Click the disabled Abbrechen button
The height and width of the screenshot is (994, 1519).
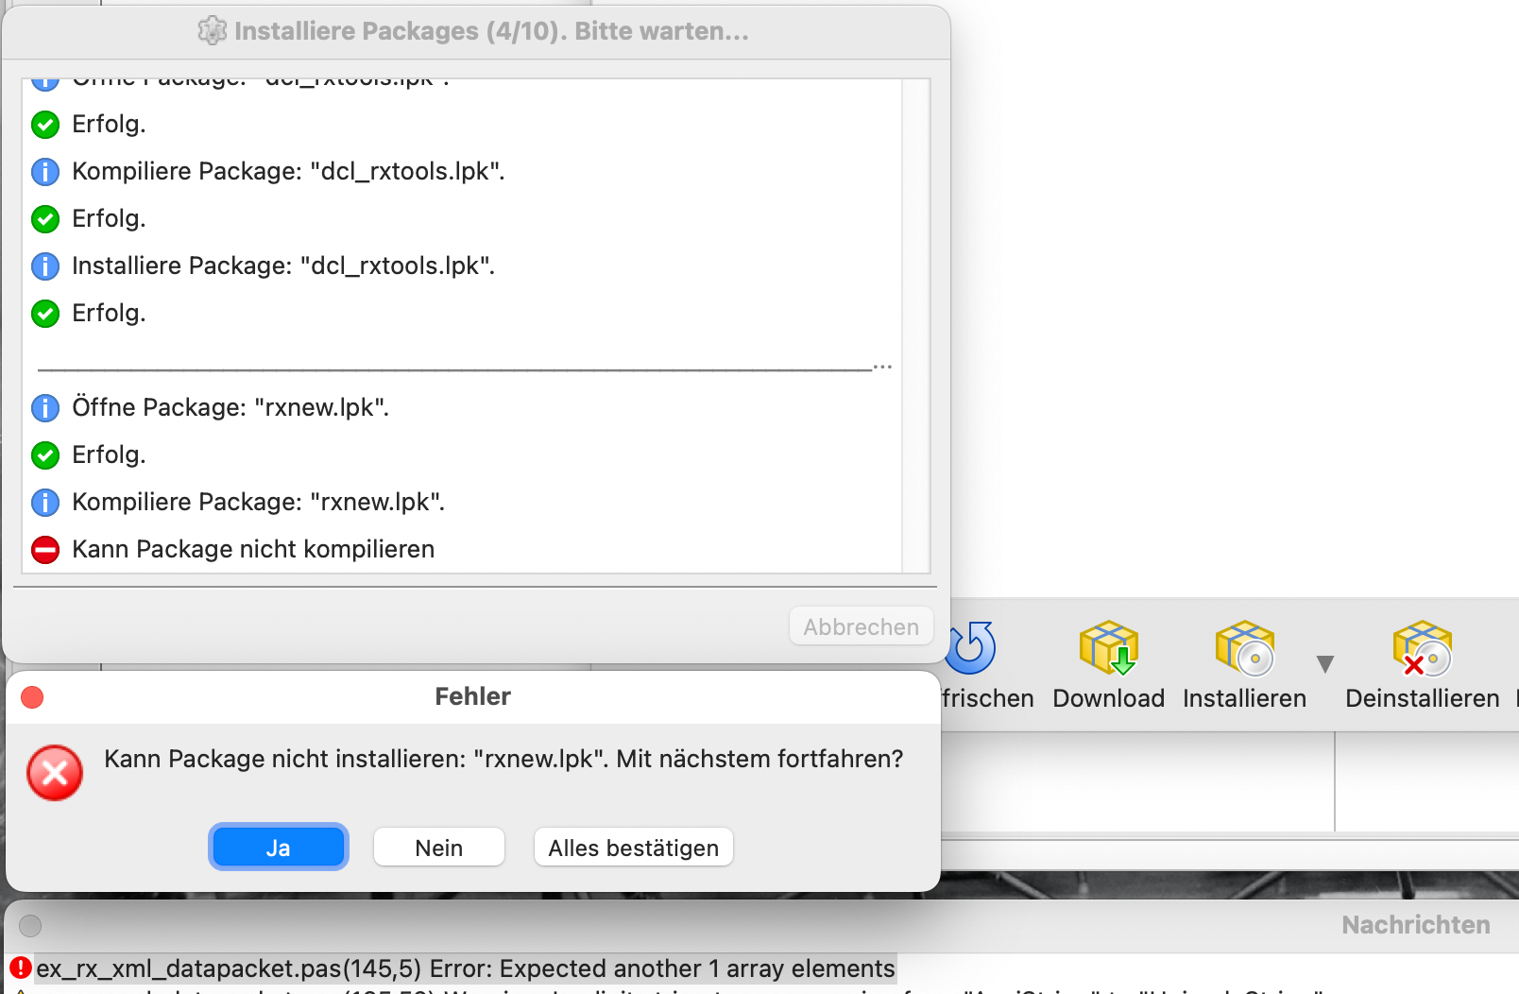pos(861,626)
